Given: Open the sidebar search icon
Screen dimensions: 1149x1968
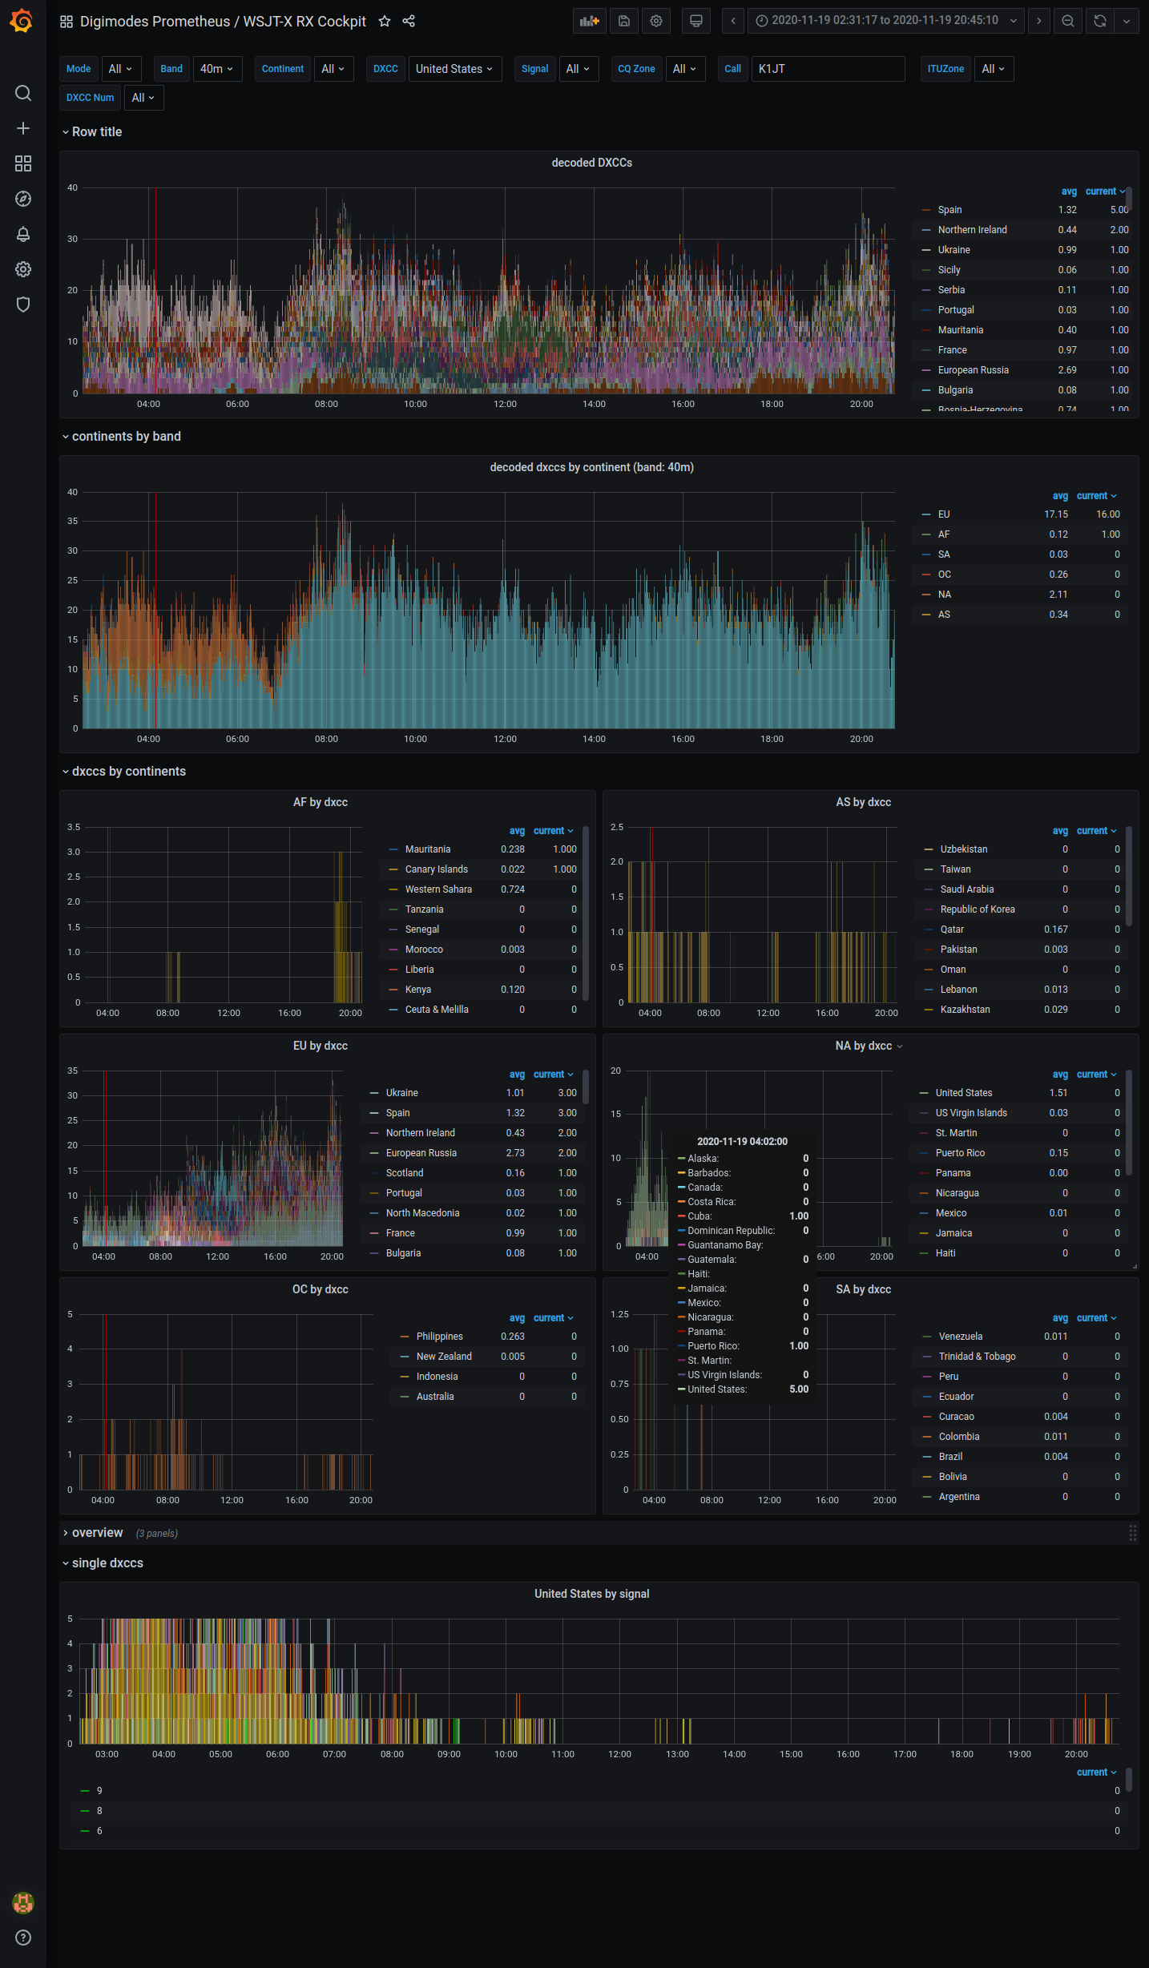Looking at the screenshot, I should (23, 93).
